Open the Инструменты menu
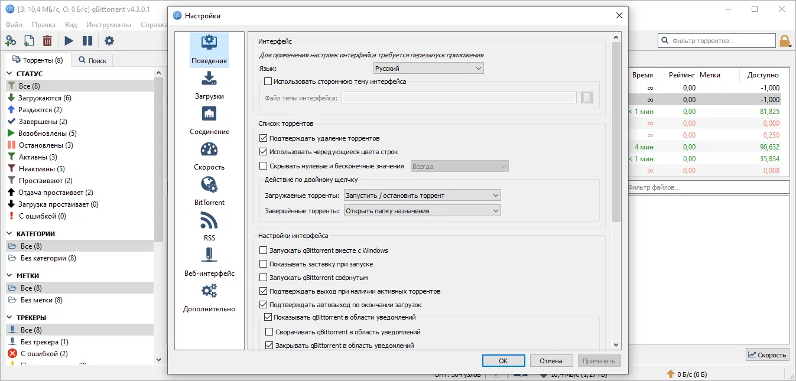 coord(109,25)
